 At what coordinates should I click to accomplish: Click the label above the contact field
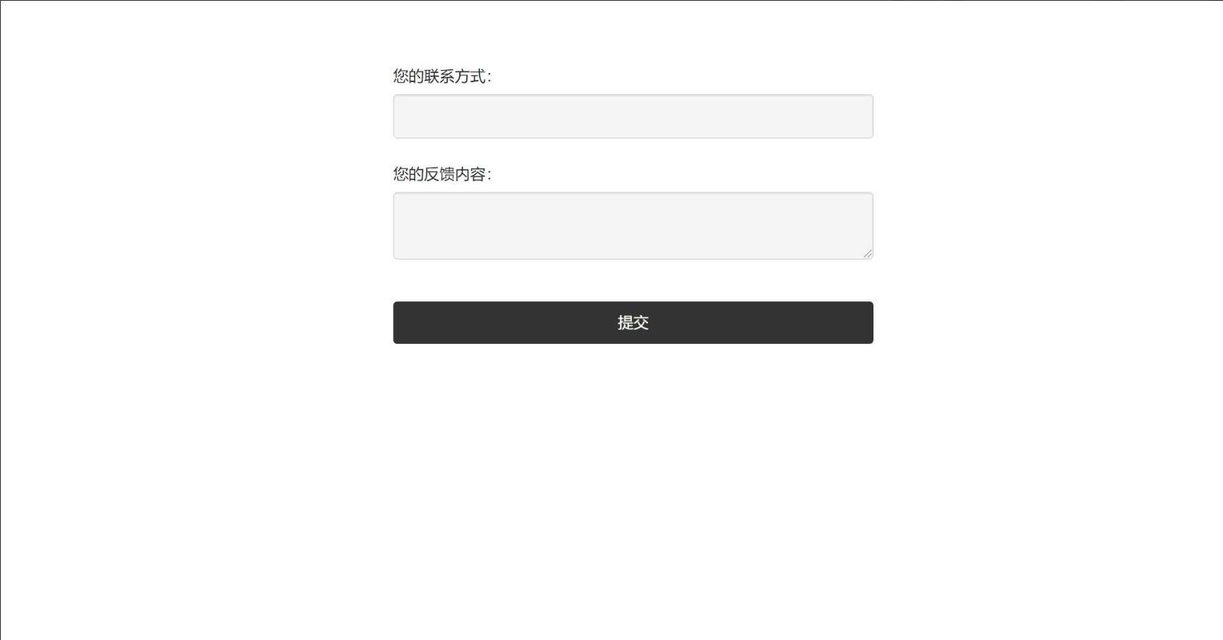442,76
